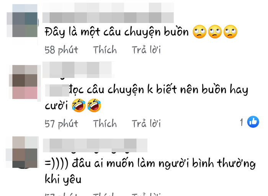Open the second commenter's blurred name link

coord(78,70)
